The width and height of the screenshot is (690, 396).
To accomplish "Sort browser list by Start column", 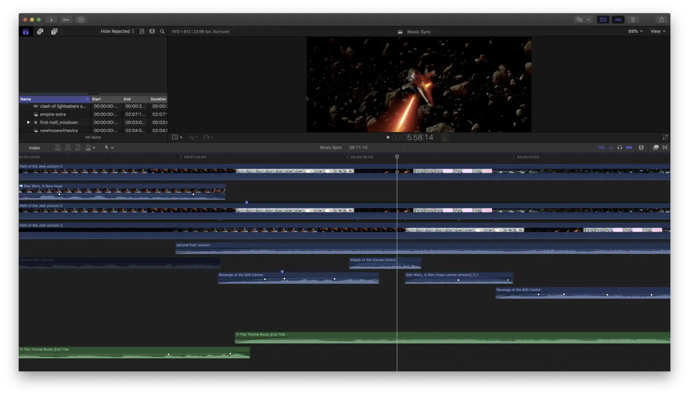I will [106, 99].
